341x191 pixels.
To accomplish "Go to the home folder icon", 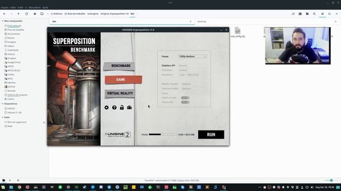I will point(35,14).
